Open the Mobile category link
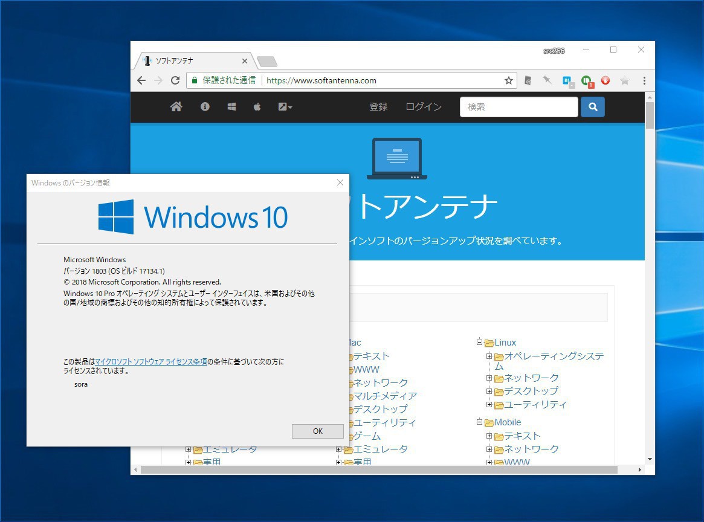Screen dimensions: 704x522 (x=508, y=422)
